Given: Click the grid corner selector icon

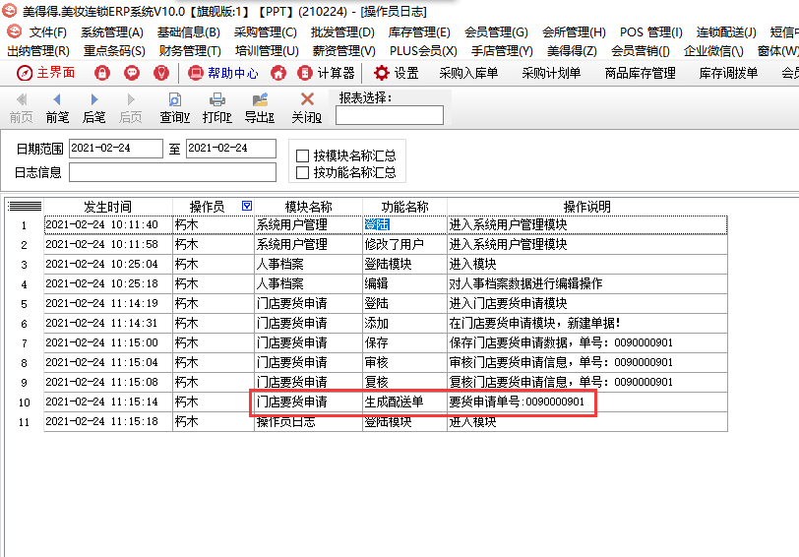Looking at the screenshot, I should (25, 207).
